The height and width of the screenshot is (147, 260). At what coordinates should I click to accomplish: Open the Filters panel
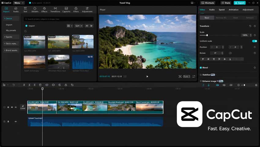(76, 9)
